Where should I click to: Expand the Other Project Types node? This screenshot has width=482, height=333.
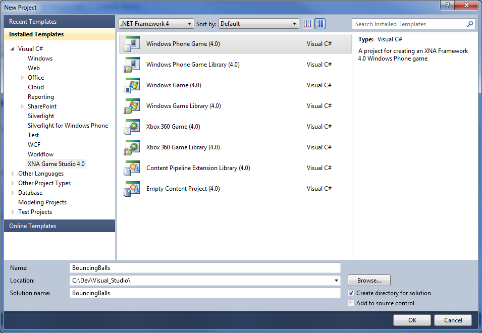point(13,183)
